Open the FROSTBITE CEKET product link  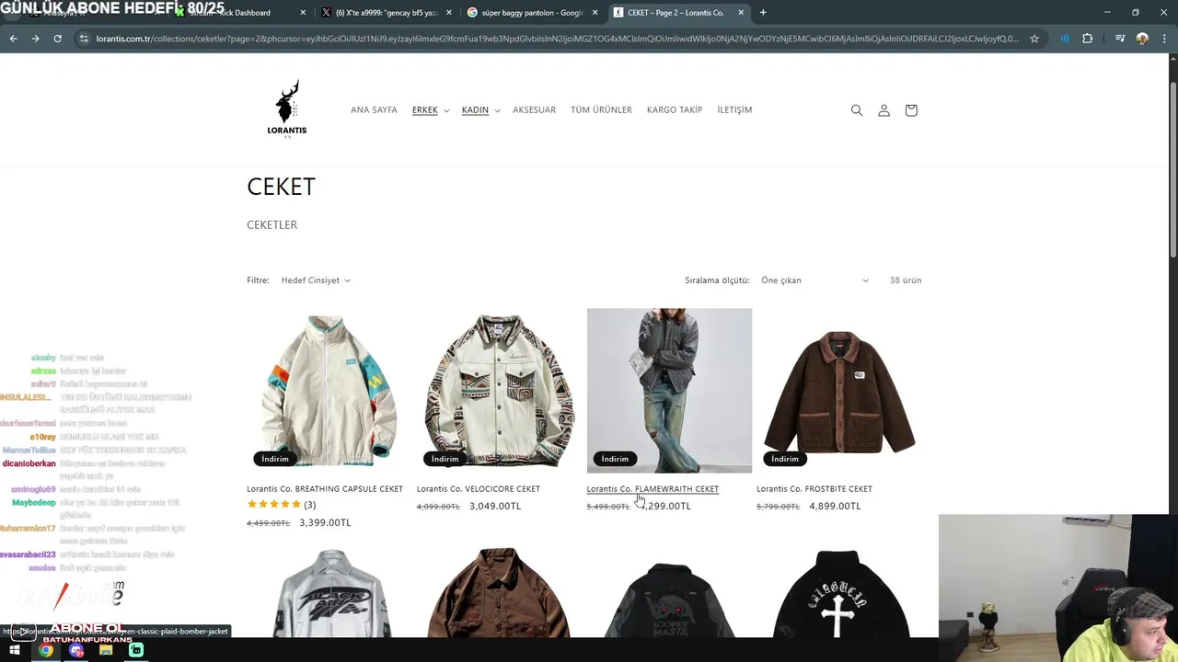point(814,489)
